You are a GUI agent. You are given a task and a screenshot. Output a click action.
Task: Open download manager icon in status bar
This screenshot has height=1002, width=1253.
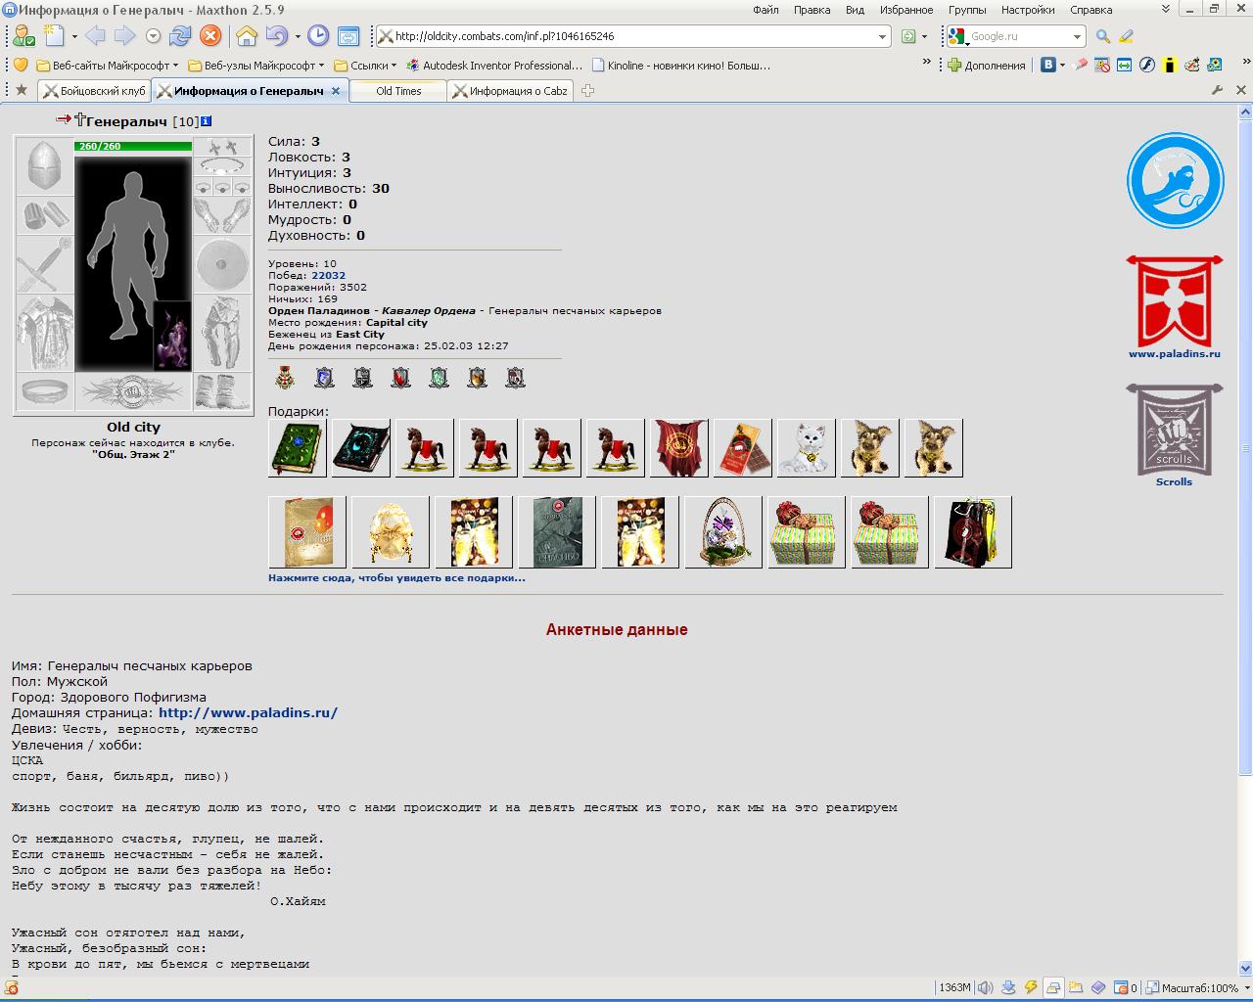1008,988
